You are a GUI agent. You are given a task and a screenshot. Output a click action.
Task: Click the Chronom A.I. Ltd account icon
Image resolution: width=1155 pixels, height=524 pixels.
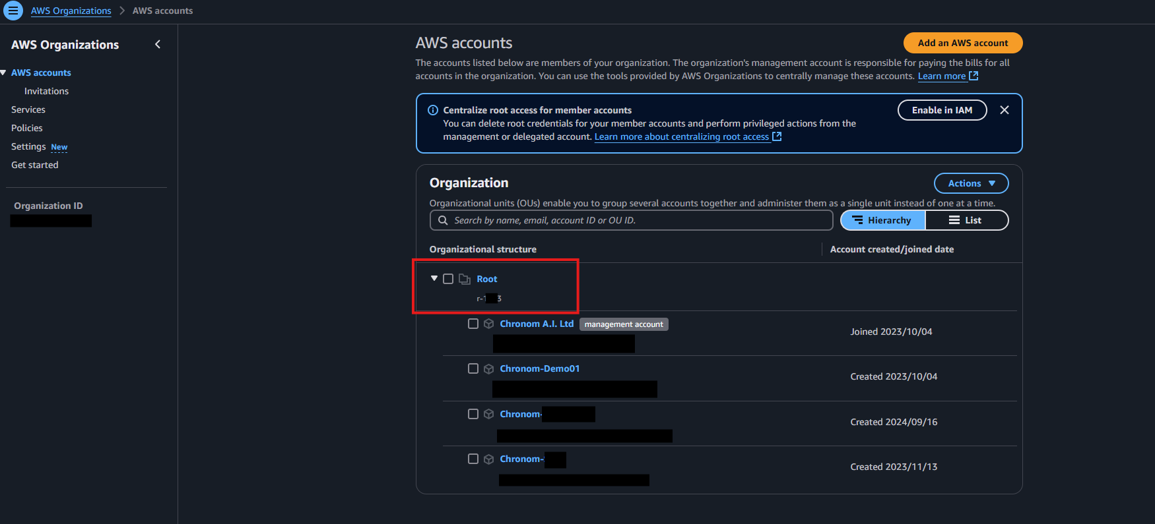[x=489, y=324]
